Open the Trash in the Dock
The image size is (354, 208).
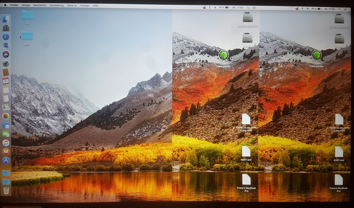(x=6, y=191)
